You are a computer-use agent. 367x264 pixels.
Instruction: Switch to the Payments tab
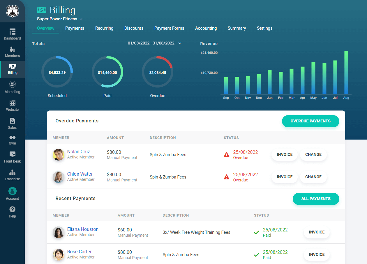coord(75,28)
